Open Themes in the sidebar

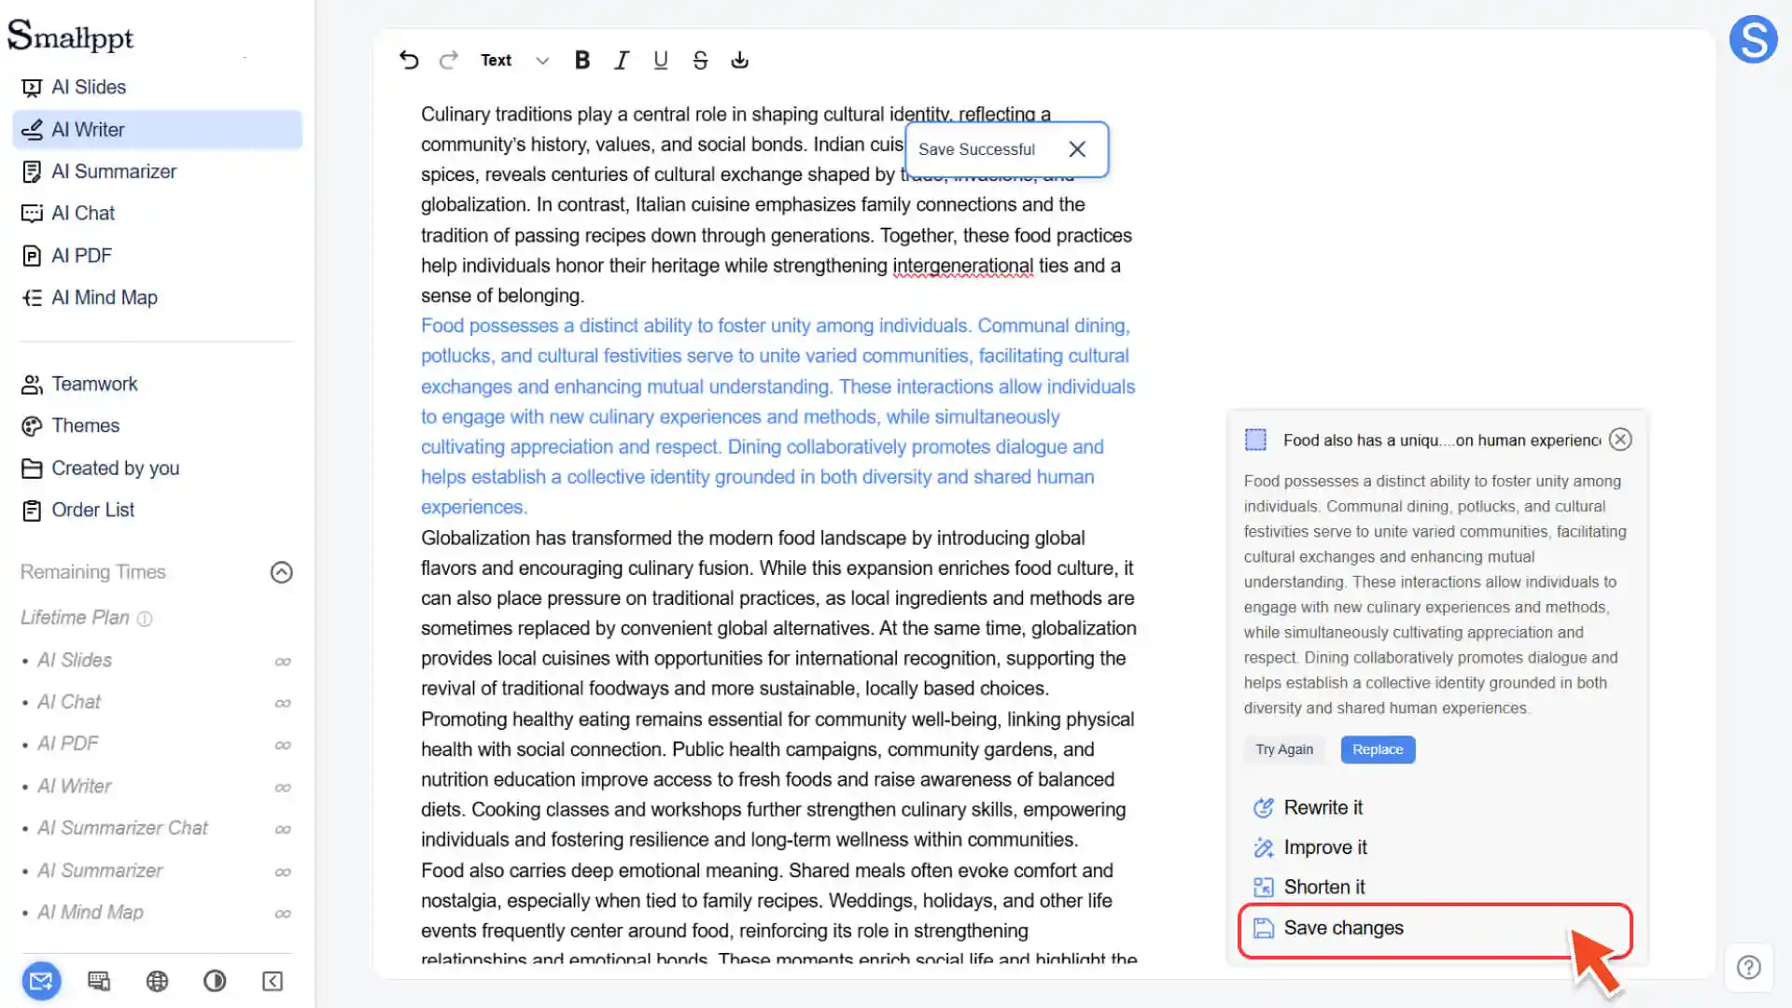(x=157, y=426)
